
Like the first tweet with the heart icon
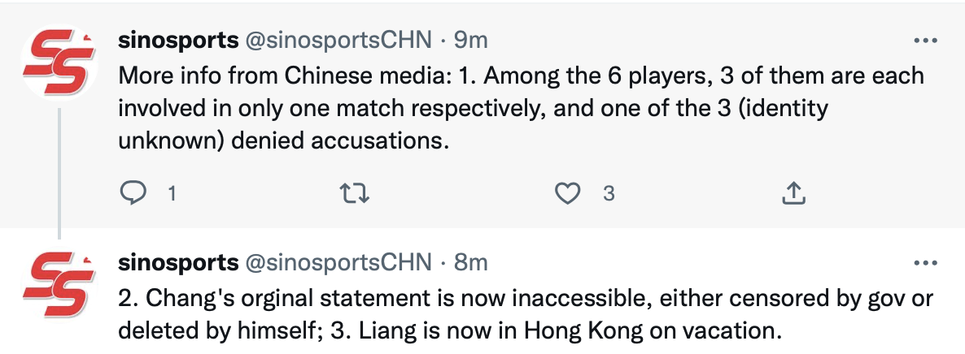[567, 192]
